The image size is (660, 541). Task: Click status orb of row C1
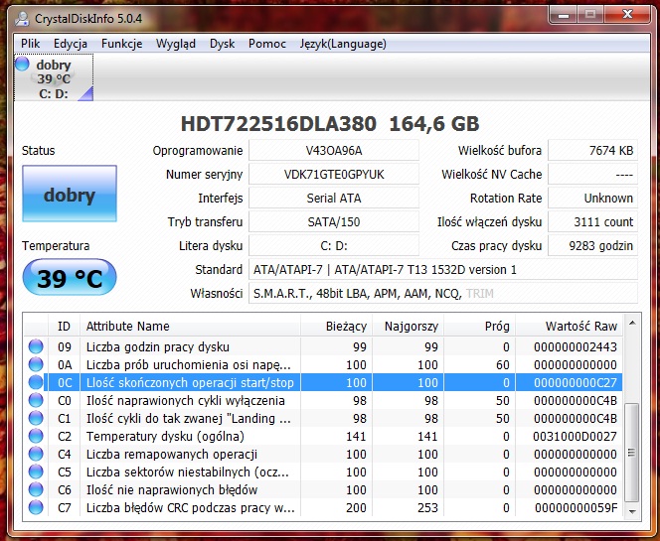click(36, 418)
